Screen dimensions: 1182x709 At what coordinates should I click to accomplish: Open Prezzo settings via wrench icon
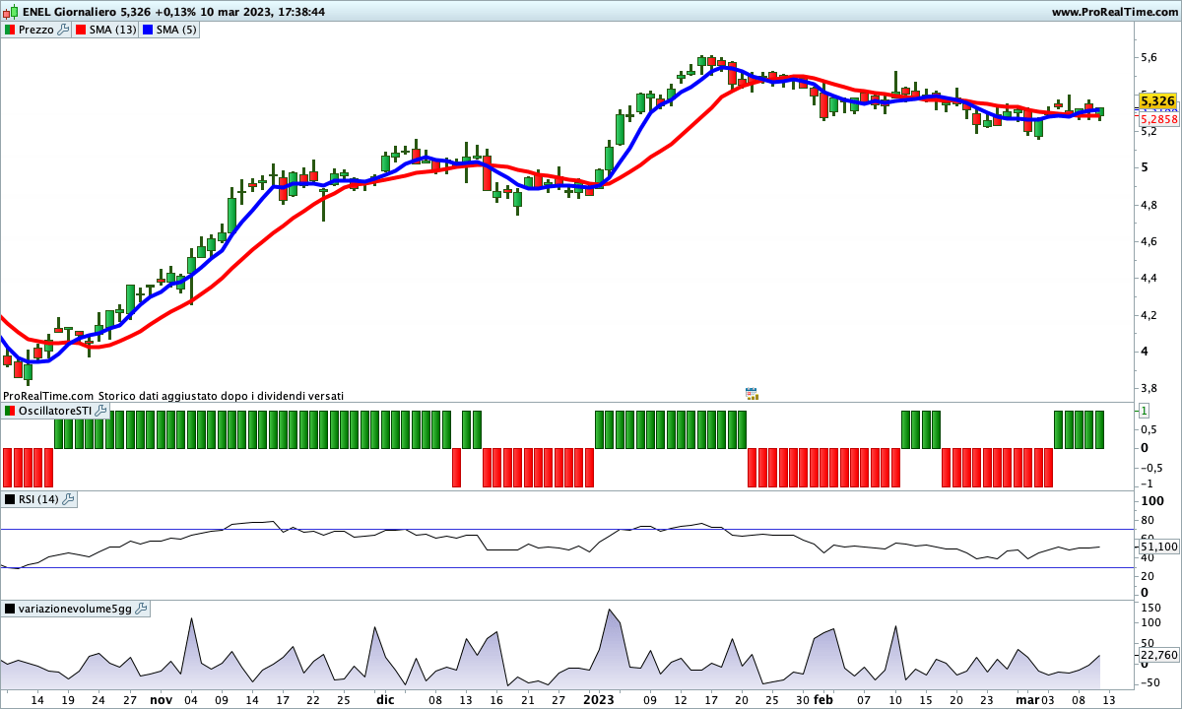pos(64,30)
